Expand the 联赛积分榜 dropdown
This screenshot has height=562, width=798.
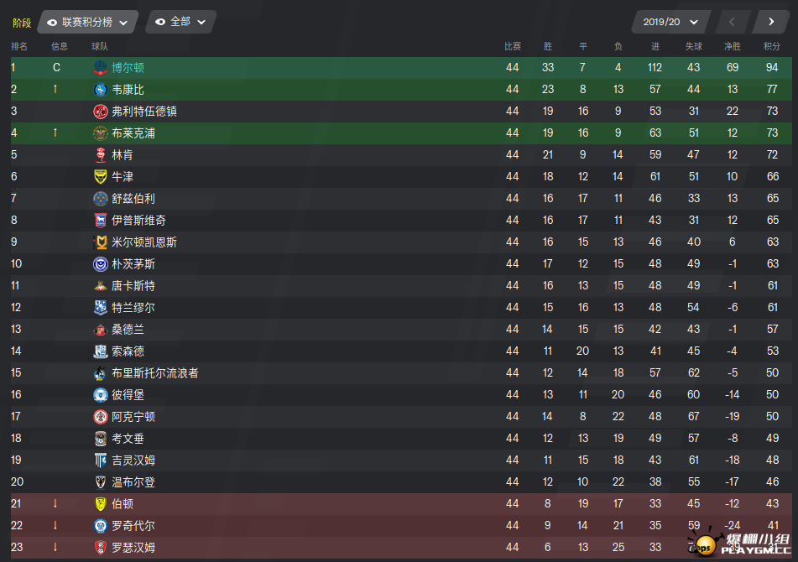tap(88, 22)
